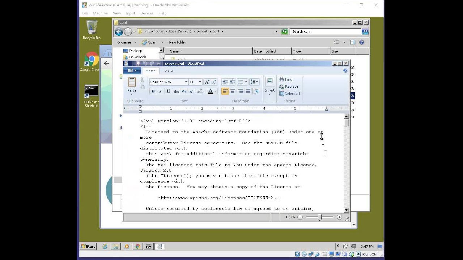The height and width of the screenshot is (260, 463).
Task: Open the VirtualBox File menu
Action: [85, 13]
